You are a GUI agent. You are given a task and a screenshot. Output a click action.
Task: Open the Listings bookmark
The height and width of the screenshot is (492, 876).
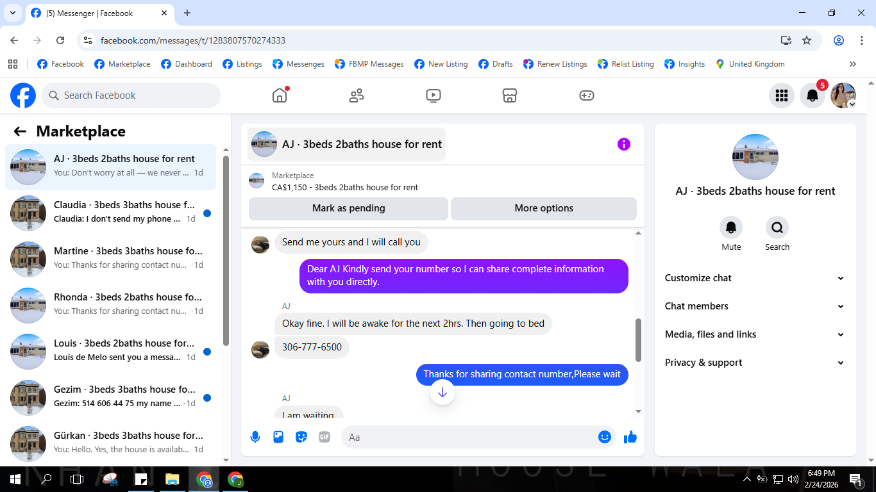[242, 64]
